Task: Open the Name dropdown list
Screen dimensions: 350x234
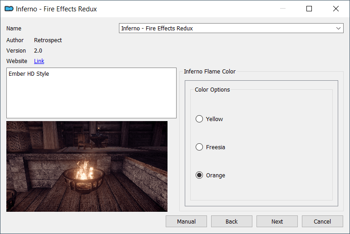Action: click(x=231, y=28)
